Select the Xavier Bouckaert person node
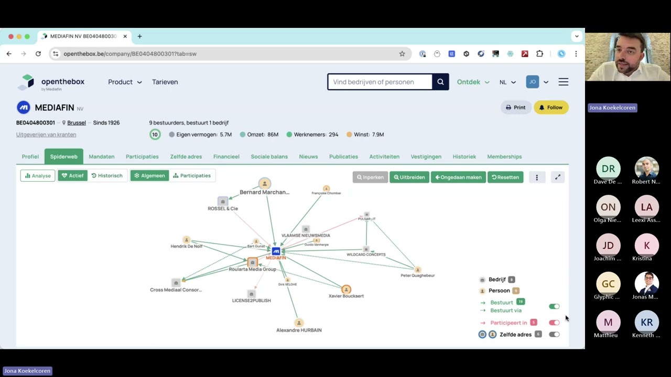The image size is (671, 377). coord(346,289)
